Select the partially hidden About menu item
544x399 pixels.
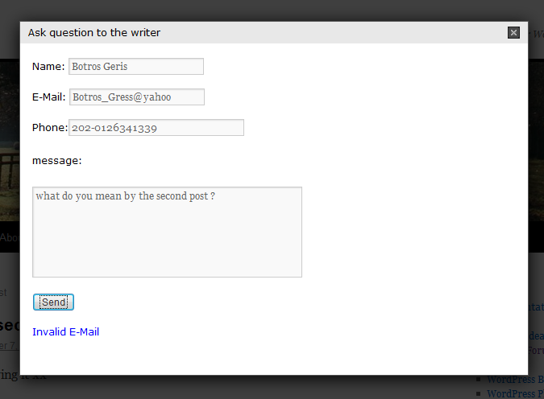[x=10, y=237]
